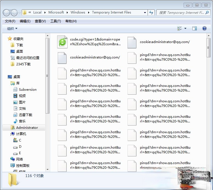Image resolution: width=213 pixels, height=190 pixels.
Task: Click file list scrollbar up arrow
Action: (208, 36)
